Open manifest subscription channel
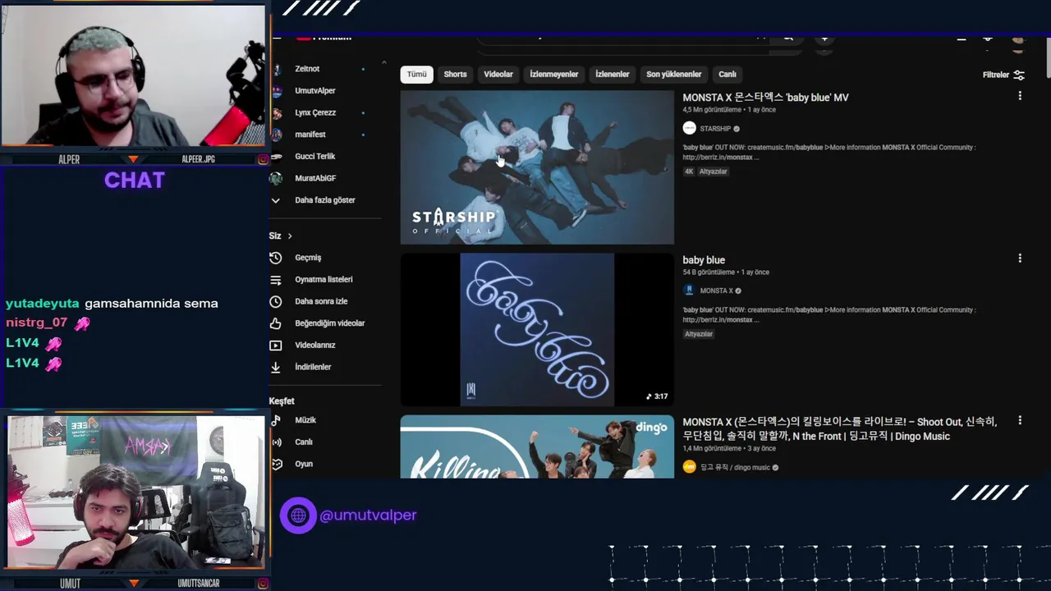The image size is (1051, 591). point(310,135)
